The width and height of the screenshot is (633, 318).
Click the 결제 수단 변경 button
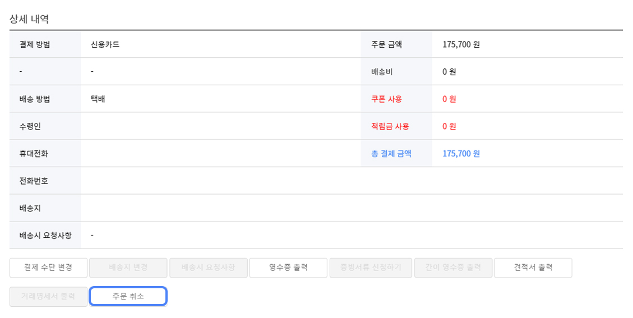(x=48, y=268)
